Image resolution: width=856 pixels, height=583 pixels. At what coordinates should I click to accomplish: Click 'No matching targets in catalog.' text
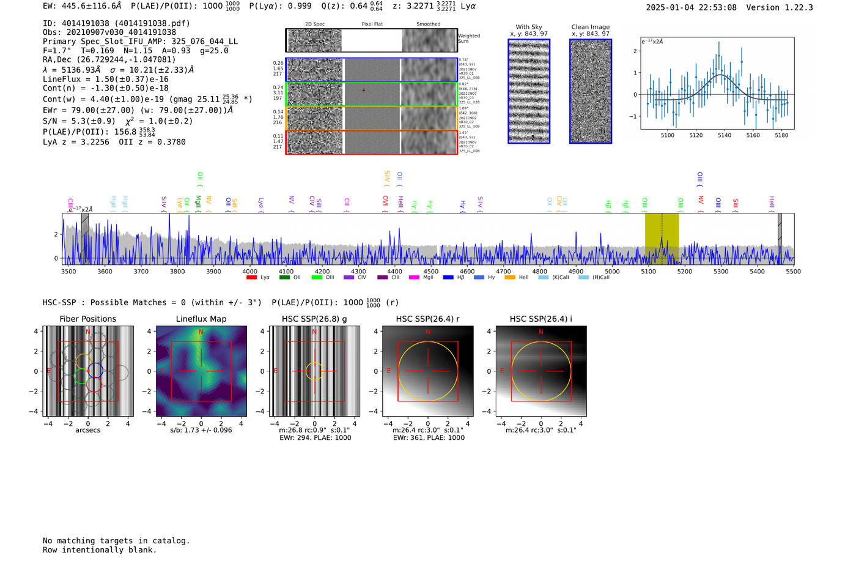click(116, 541)
